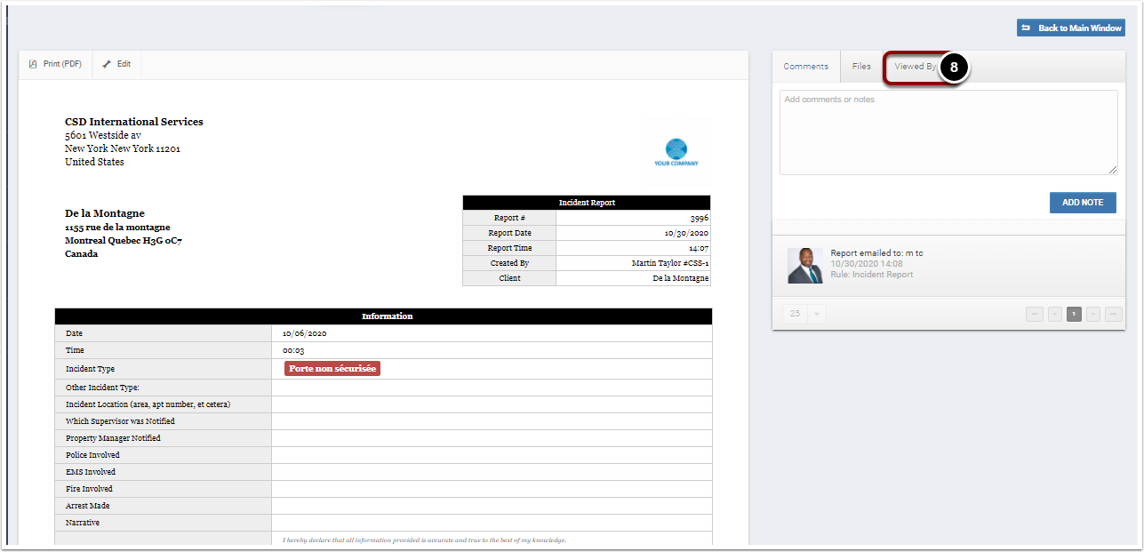Click the Edit wrench icon
This screenshot has width=1144, height=552.
point(107,64)
